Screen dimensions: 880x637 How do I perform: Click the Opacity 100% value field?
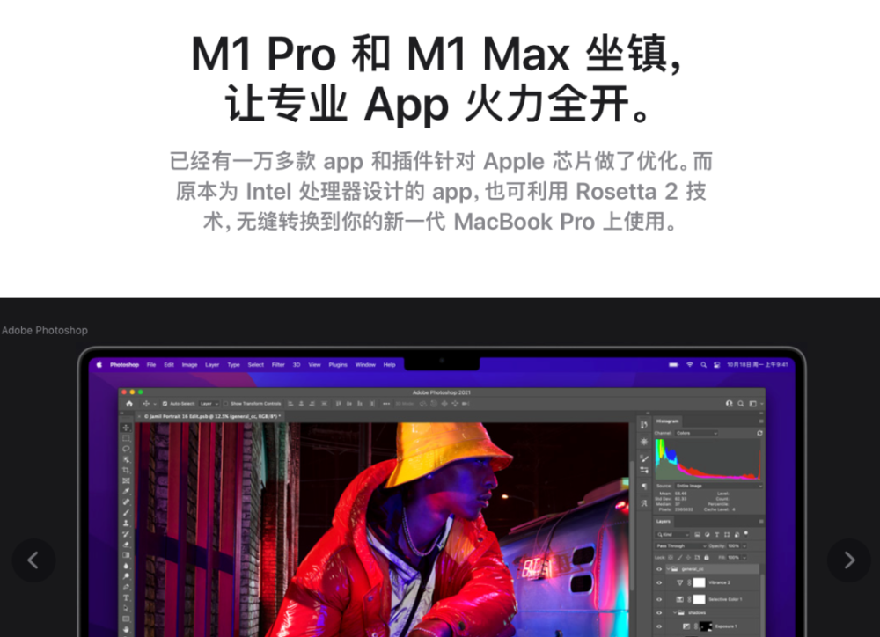(734, 546)
